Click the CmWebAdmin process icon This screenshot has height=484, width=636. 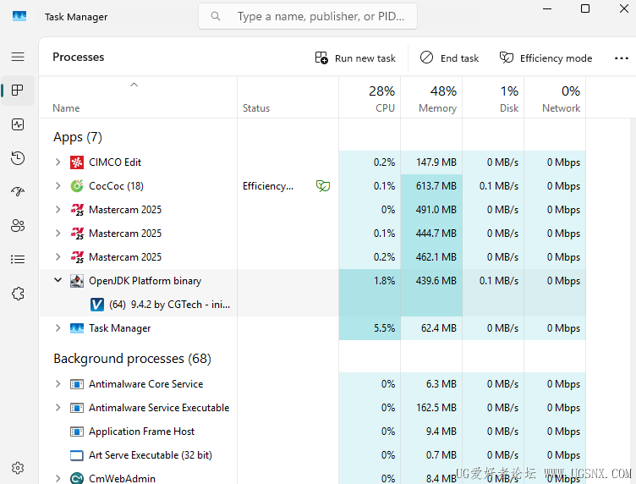coord(77,478)
